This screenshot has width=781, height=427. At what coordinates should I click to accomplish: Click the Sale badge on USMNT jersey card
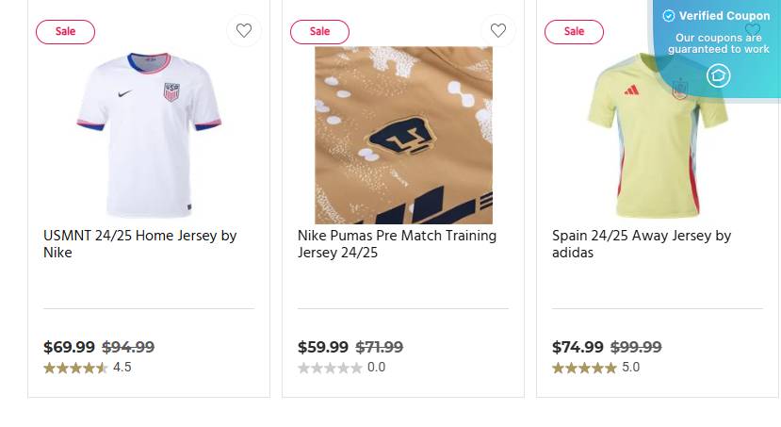point(65,31)
